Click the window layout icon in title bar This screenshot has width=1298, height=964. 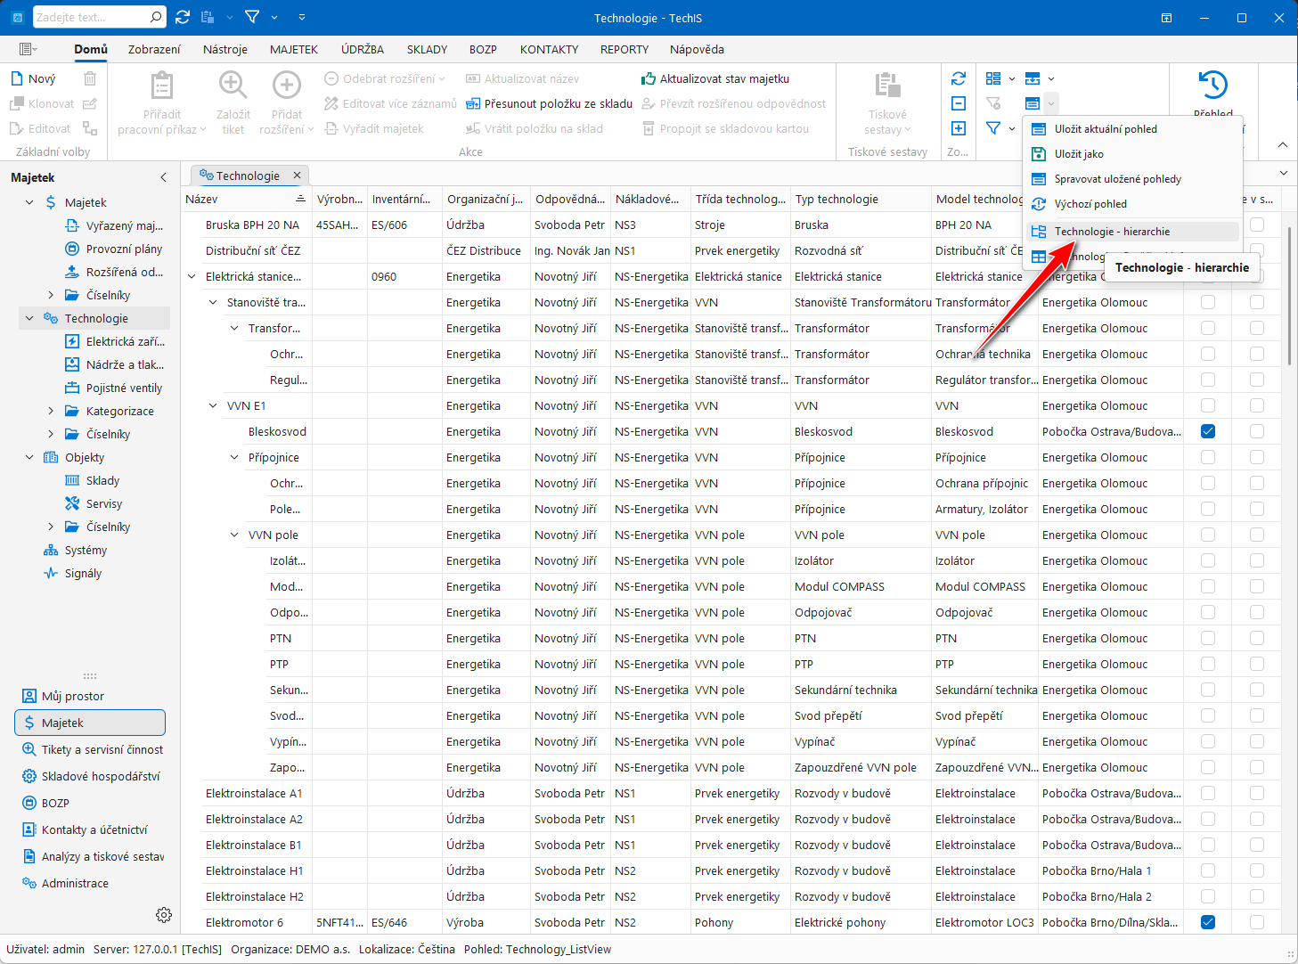(1166, 18)
